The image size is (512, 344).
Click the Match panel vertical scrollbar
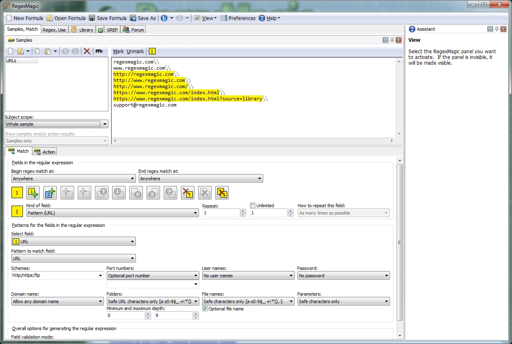click(x=400, y=242)
